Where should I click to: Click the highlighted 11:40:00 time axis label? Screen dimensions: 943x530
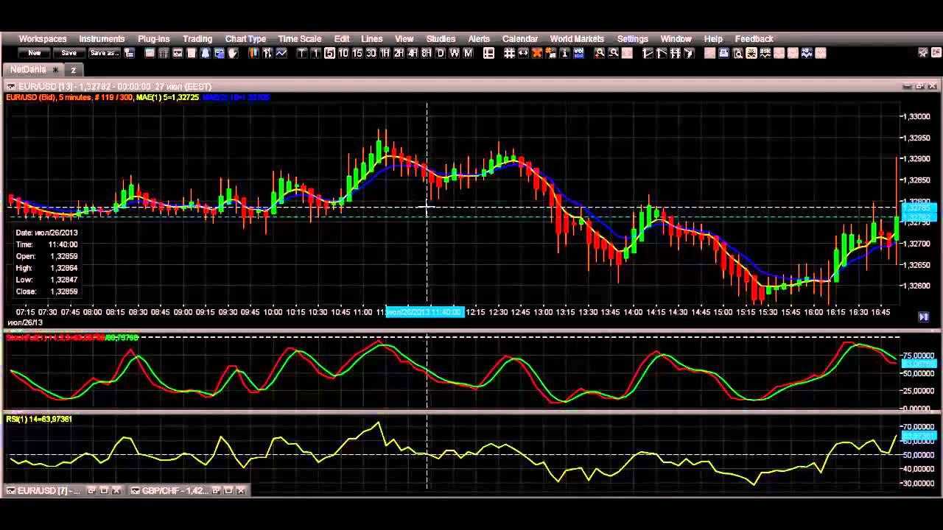[x=424, y=312]
